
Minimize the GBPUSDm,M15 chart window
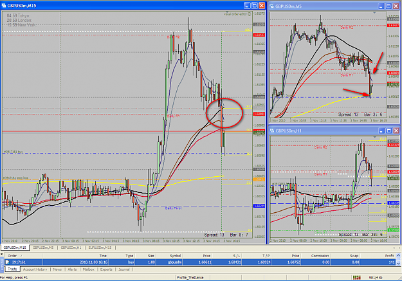247,5
